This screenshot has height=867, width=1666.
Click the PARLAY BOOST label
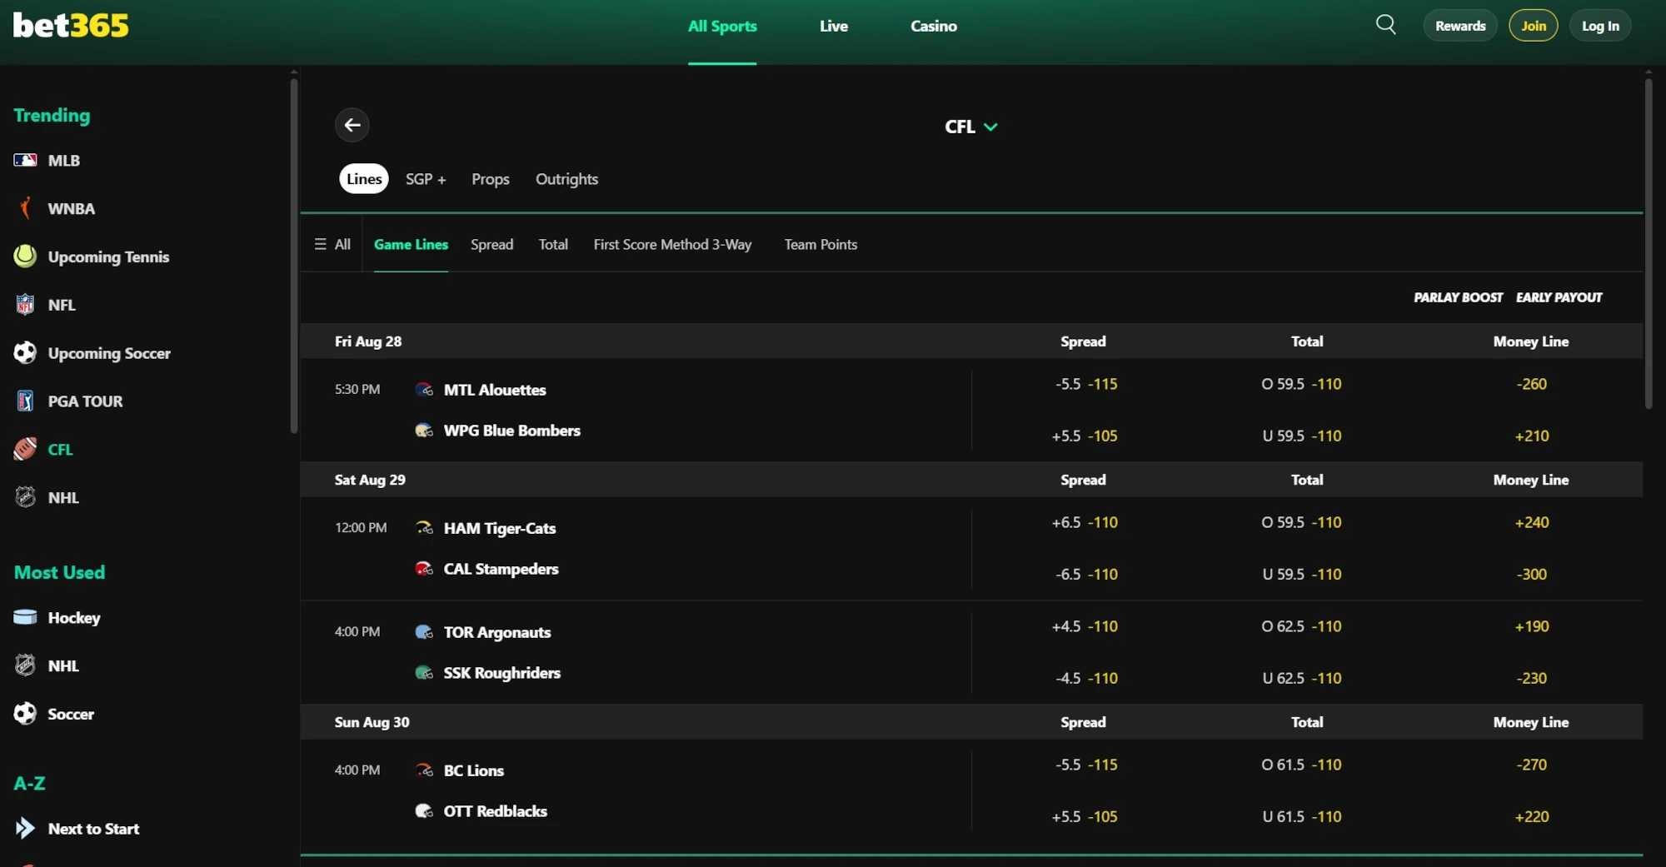1458,297
